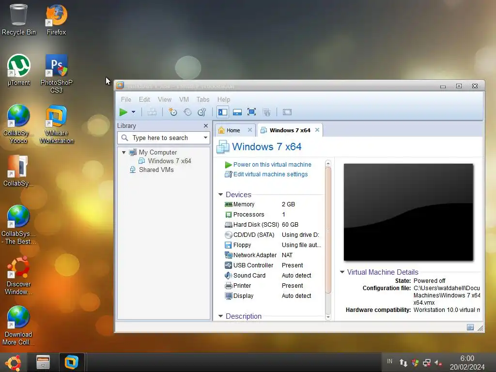Collapse the Description section

pyautogui.click(x=221, y=316)
